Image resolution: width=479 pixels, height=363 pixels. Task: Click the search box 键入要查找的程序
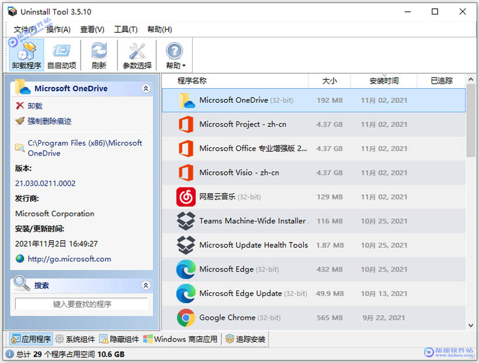point(82,304)
